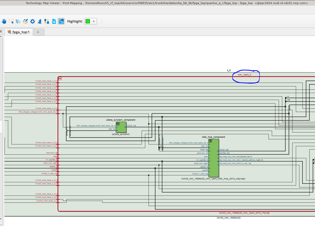The height and width of the screenshot is (226, 315).
Task: Open the color palette settings icon
Action: [25, 21]
